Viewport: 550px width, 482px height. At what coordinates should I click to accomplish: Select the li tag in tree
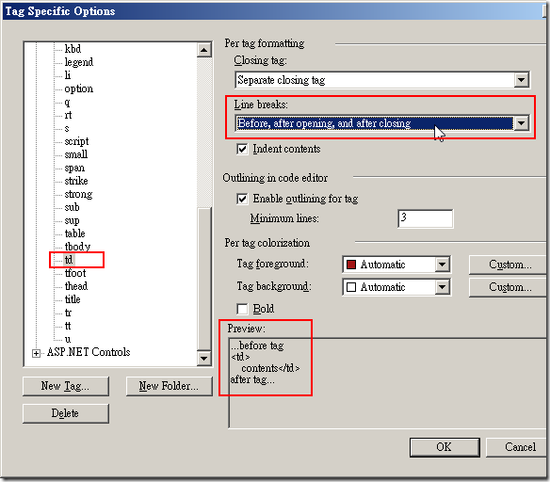[x=68, y=75]
